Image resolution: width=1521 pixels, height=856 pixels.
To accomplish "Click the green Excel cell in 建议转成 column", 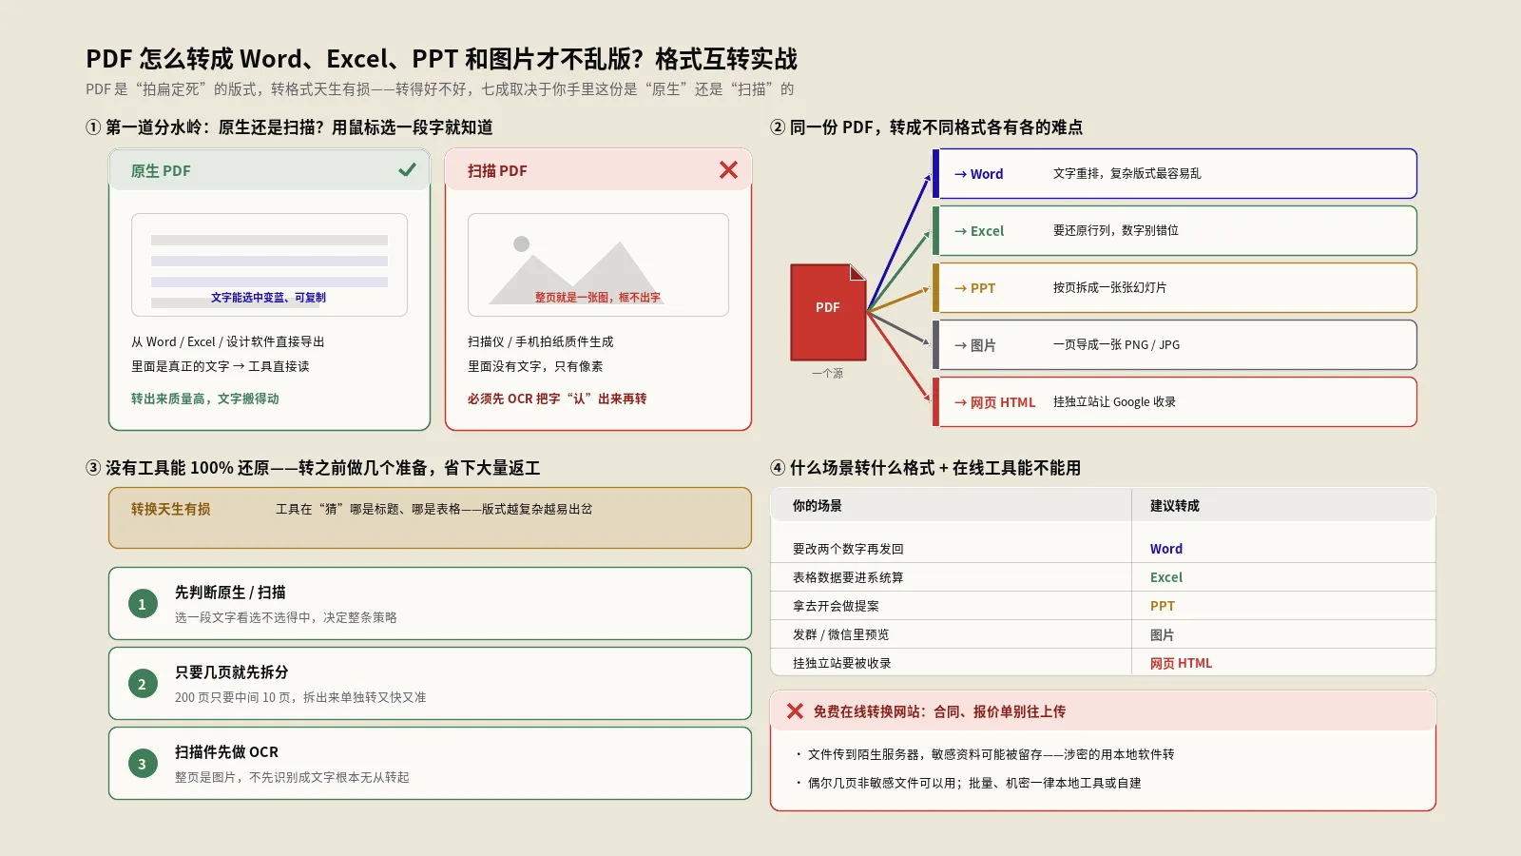I will point(1166,577).
